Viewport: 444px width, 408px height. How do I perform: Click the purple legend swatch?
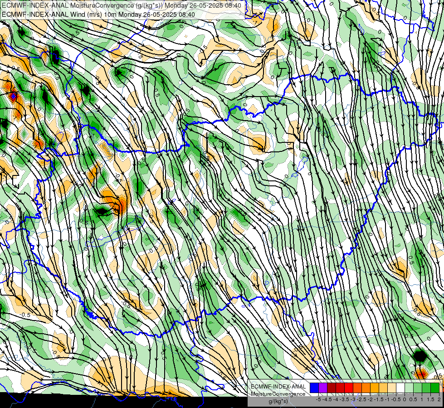pos(323,388)
